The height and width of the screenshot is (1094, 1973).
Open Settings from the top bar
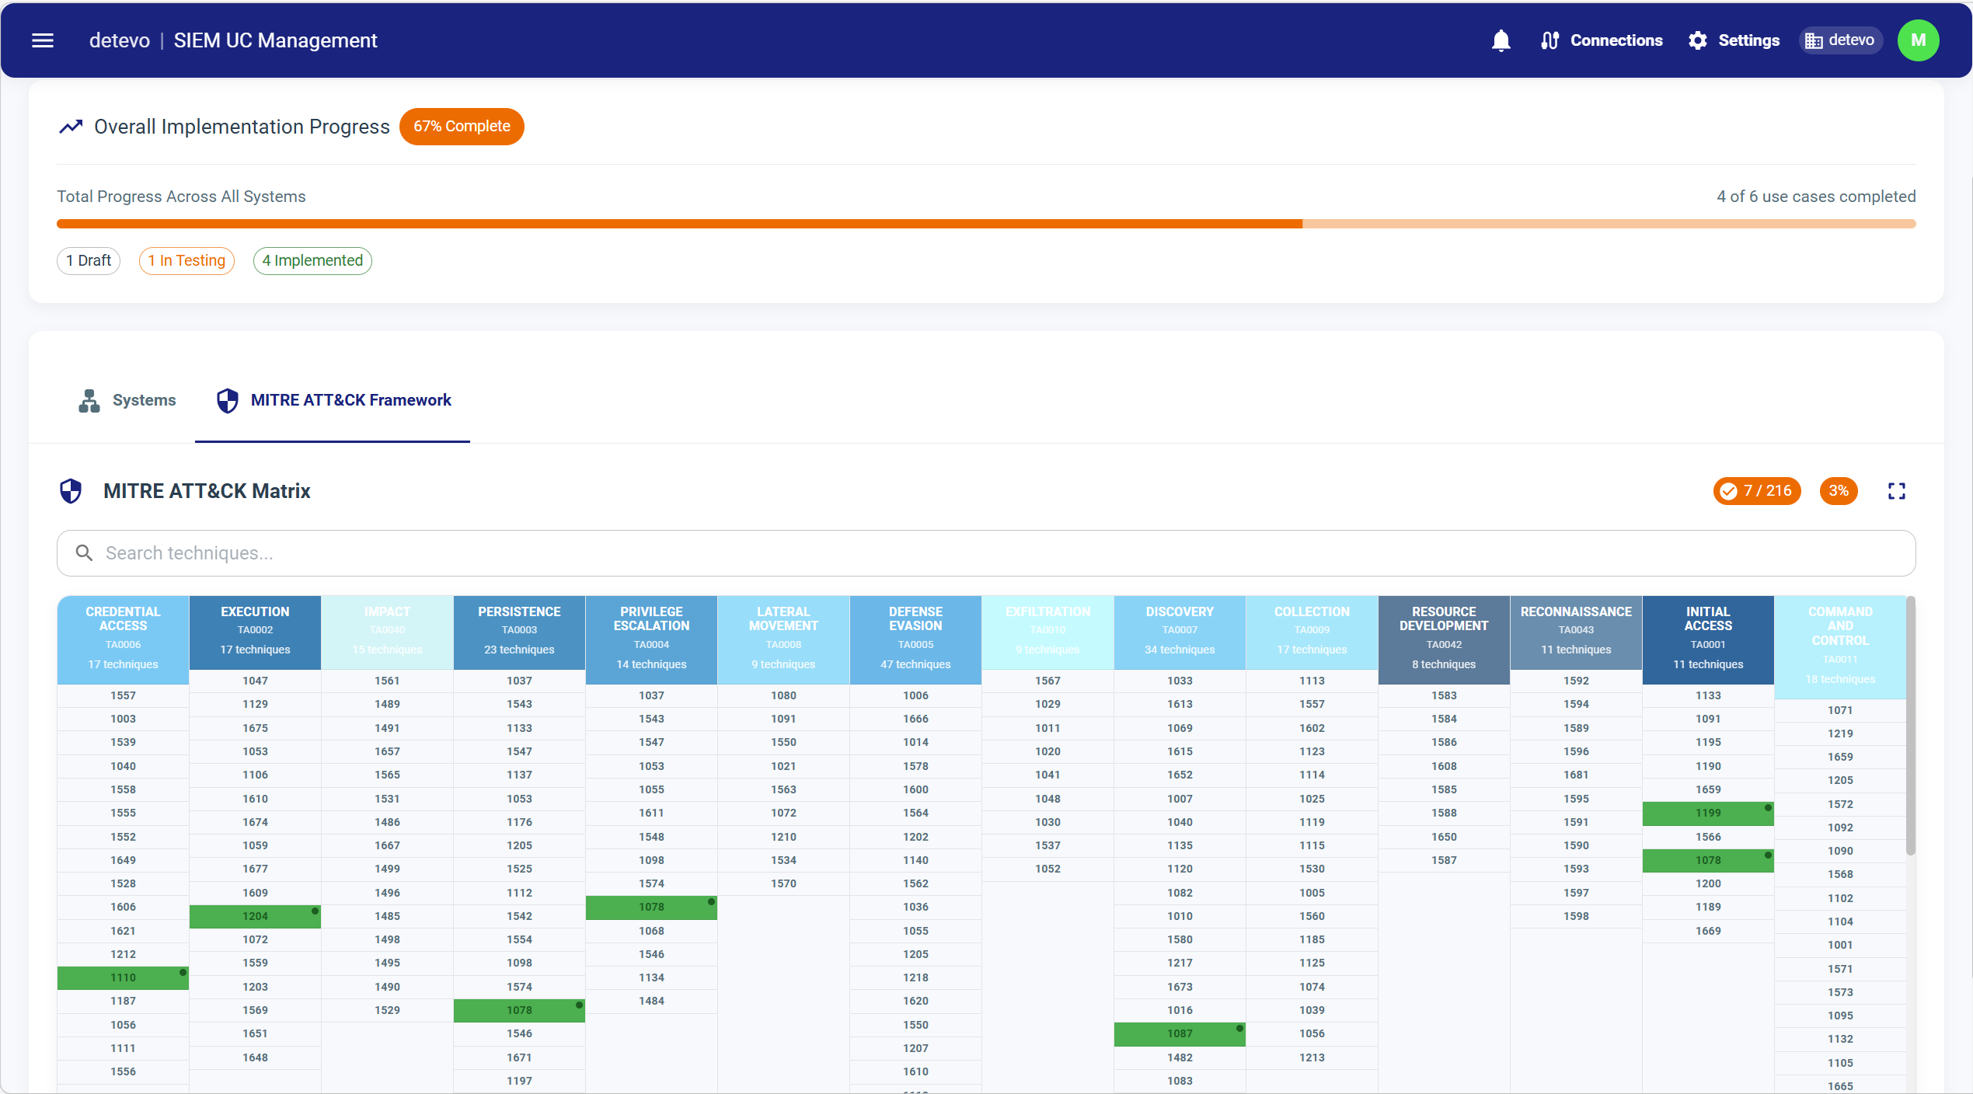click(1734, 40)
